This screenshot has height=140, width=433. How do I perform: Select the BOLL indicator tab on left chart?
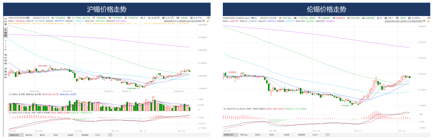pos(29,134)
